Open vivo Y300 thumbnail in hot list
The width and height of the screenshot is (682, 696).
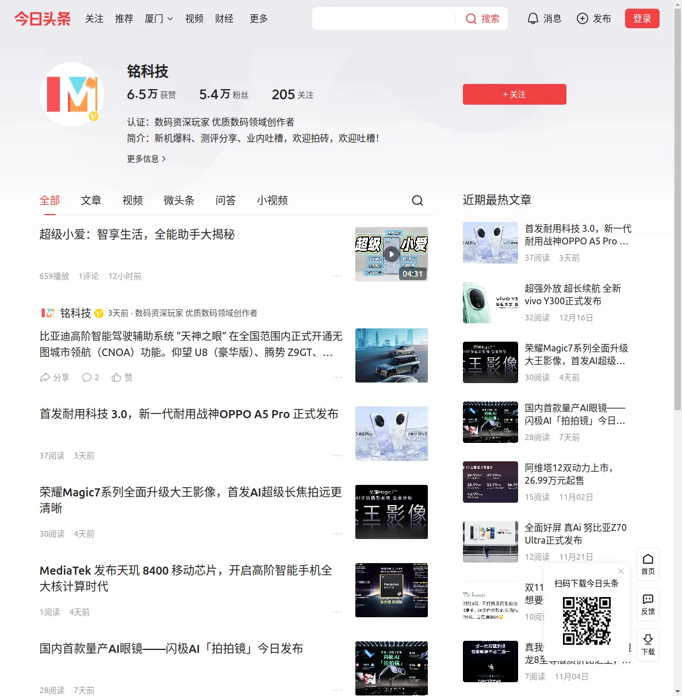pyautogui.click(x=491, y=303)
